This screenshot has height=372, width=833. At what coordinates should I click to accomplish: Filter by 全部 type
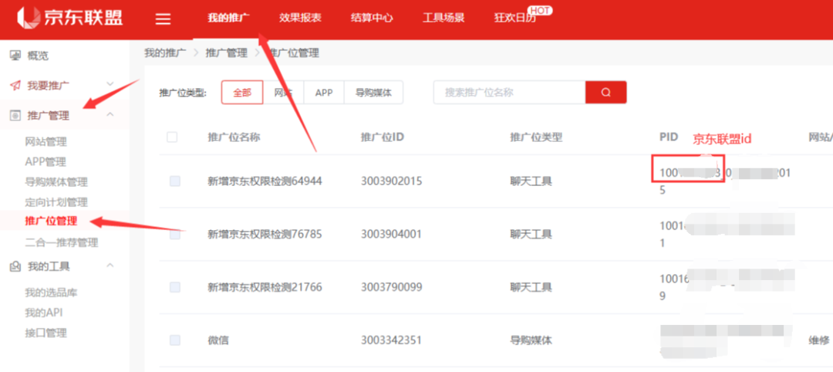click(x=242, y=93)
